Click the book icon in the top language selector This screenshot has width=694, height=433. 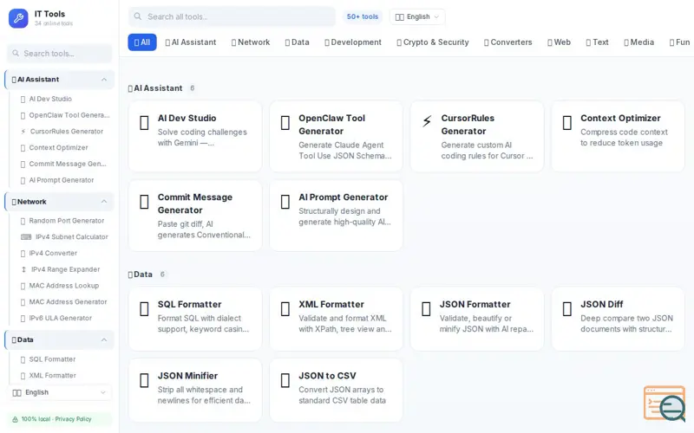click(400, 16)
